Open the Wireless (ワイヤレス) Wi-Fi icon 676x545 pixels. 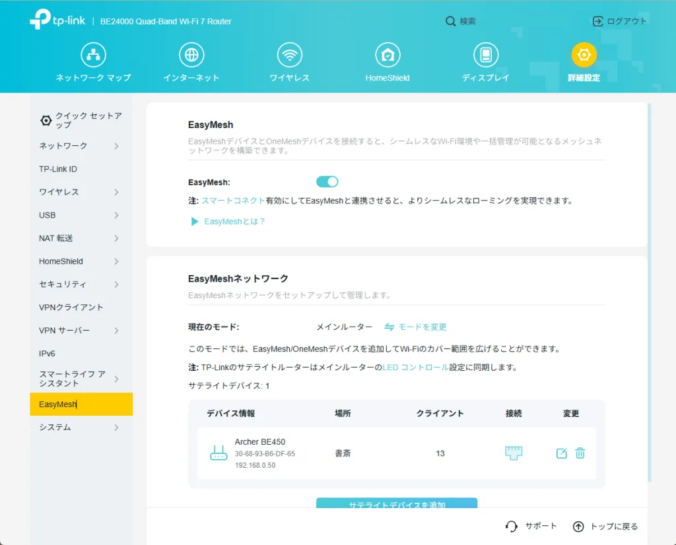(x=289, y=55)
